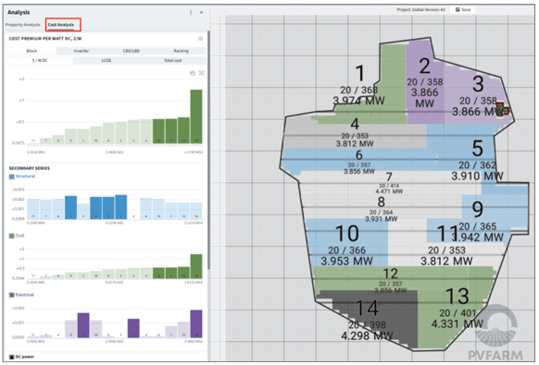Select block 9 label on the map
539x365 pixels.
click(478, 210)
